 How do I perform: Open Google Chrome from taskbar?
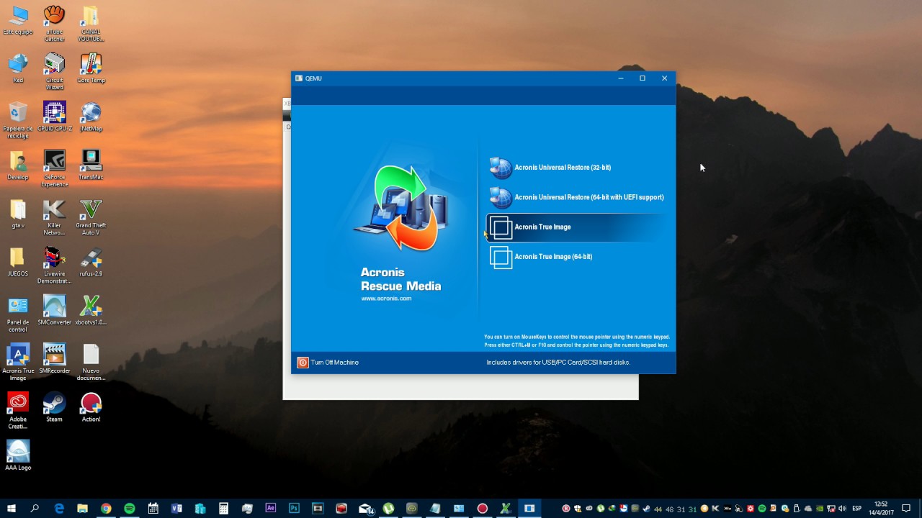coord(106,508)
